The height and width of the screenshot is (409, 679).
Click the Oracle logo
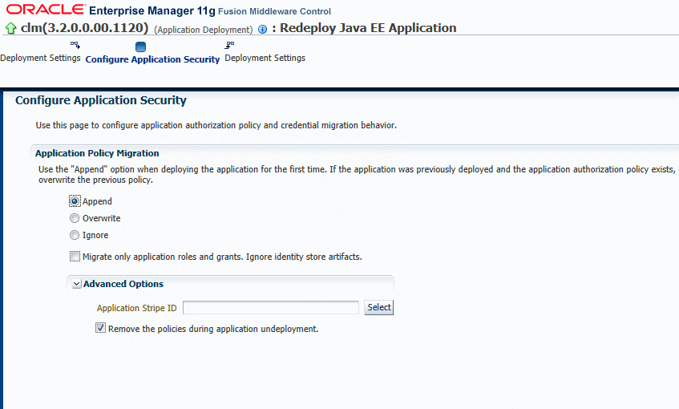coord(46,9)
